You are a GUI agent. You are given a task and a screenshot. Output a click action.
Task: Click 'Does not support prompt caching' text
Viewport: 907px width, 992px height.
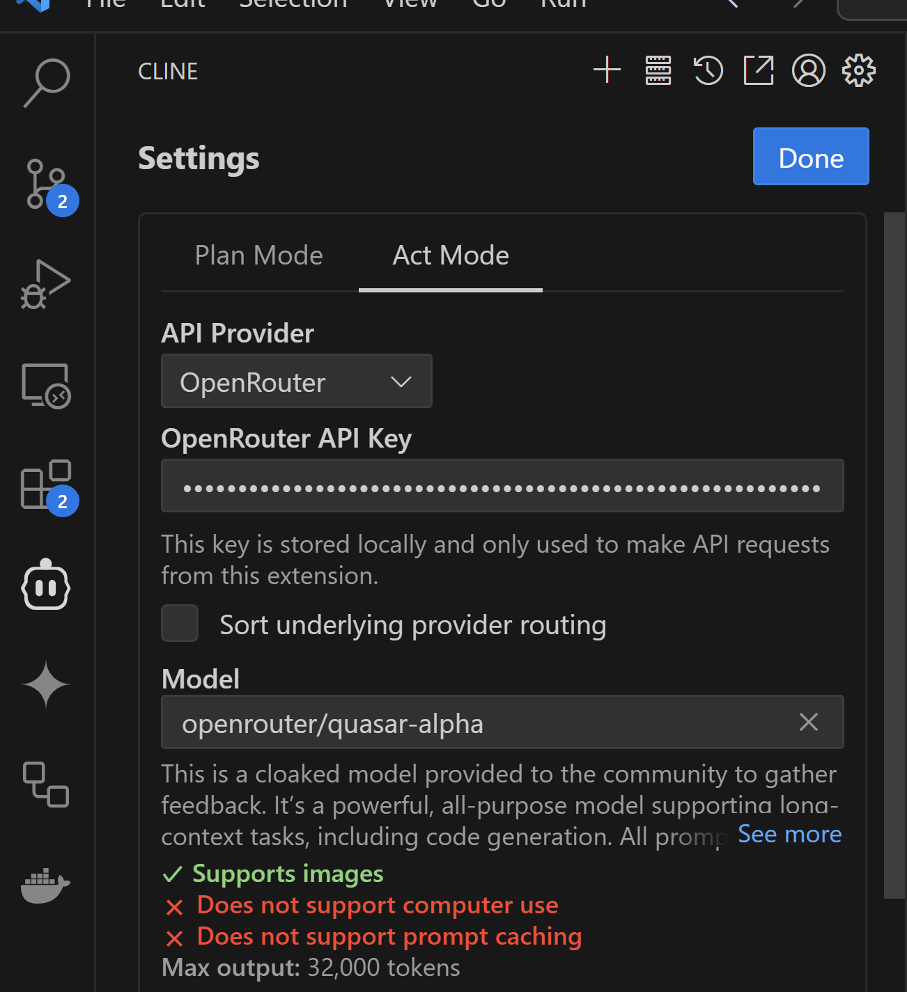coord(389,936)
